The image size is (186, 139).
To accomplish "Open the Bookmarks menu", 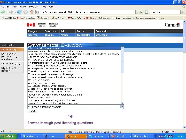I will [x=34, y=7].
